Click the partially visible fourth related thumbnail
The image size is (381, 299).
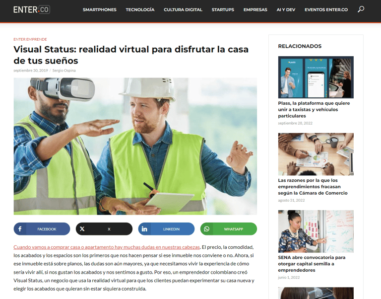[316, 293]
